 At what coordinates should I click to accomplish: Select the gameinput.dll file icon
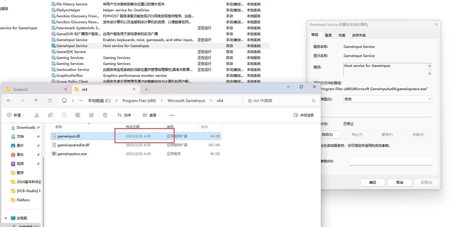click(x=54, y=136)
